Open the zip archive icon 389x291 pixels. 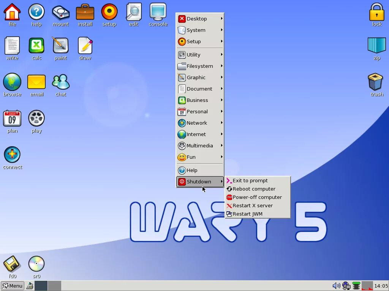tap(376, 45)
